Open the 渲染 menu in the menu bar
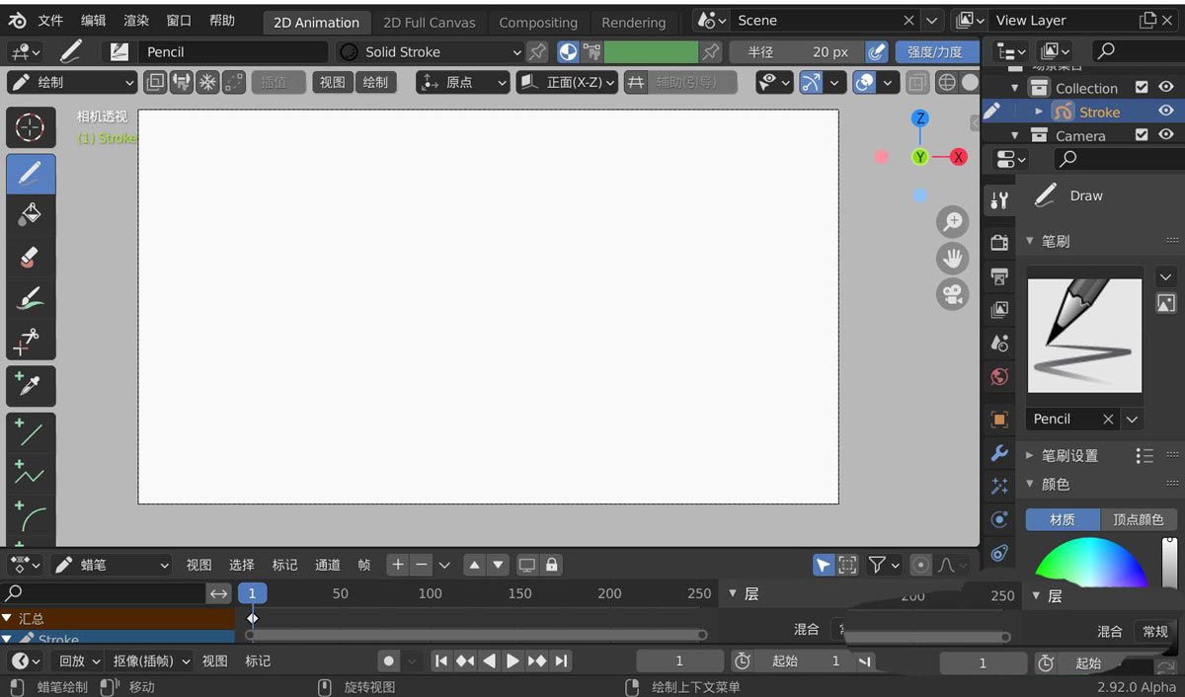 [x=138, y=20]
